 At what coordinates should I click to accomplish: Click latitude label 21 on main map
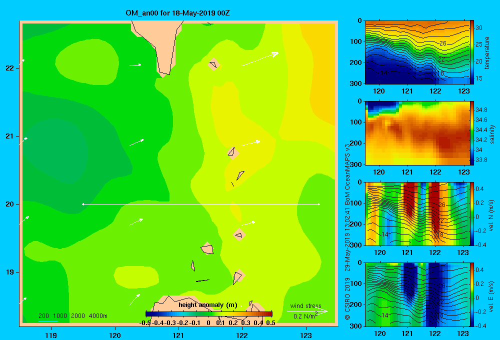click(x=9, y=136)
